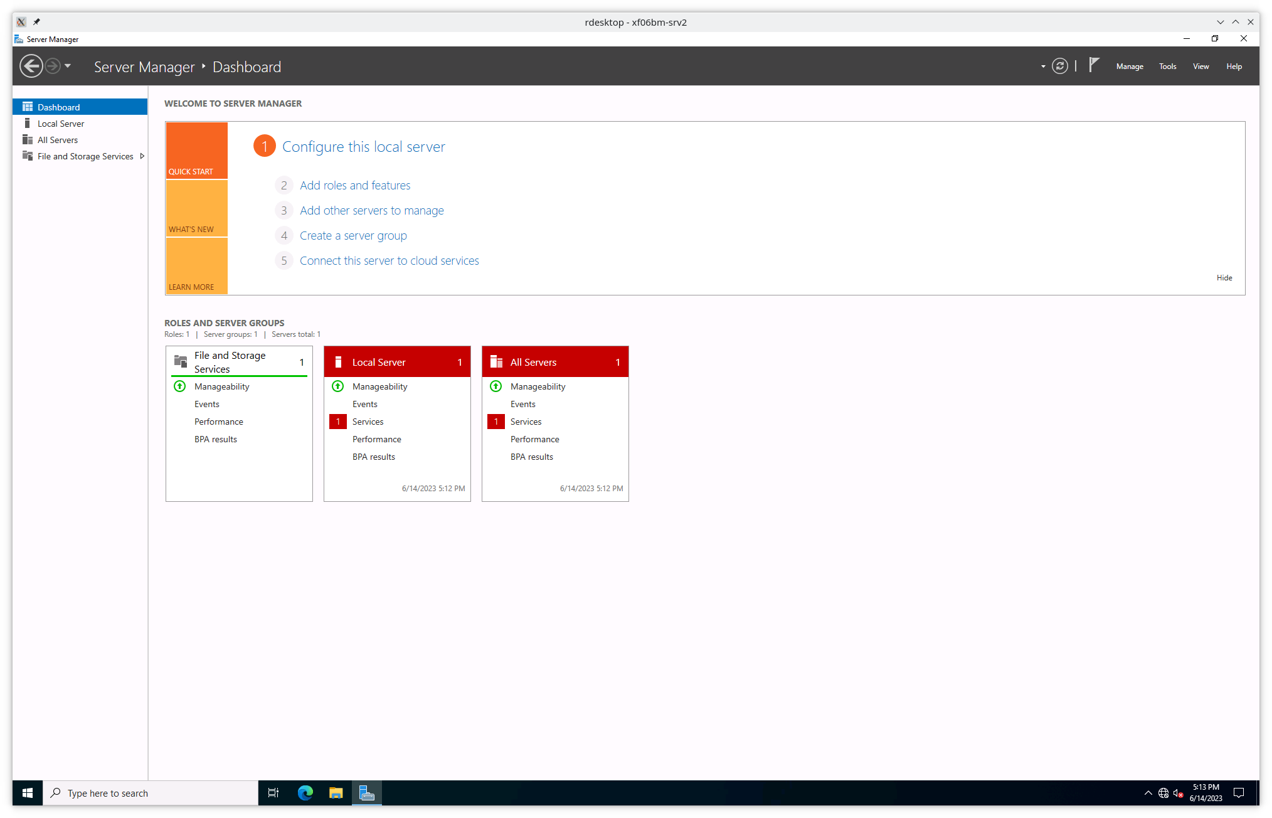Click green status icon in Local Server tile

pyautogui.click(x=338, y=386)
